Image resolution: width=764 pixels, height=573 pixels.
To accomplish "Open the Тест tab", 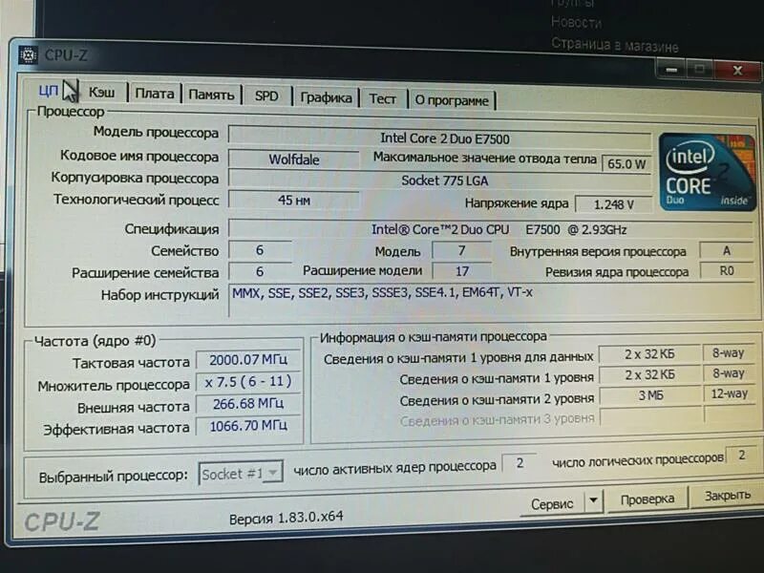I will point(383,98).
